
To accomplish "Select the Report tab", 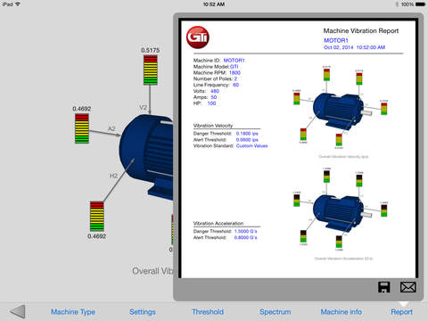I will 401,312.
